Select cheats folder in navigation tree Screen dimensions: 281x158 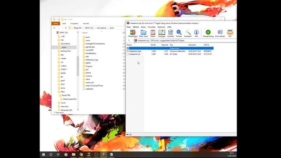pyautogui.click(x=62, y=58)
